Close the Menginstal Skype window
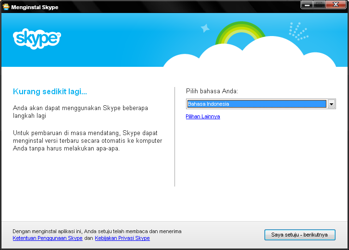 coord(336,5)
